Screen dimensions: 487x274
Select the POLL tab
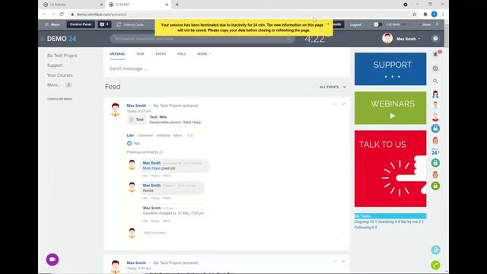(x=181, y=54)
